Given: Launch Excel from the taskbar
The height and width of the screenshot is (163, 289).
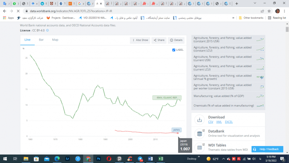Looking at the screenshot, I should [161, 159].
